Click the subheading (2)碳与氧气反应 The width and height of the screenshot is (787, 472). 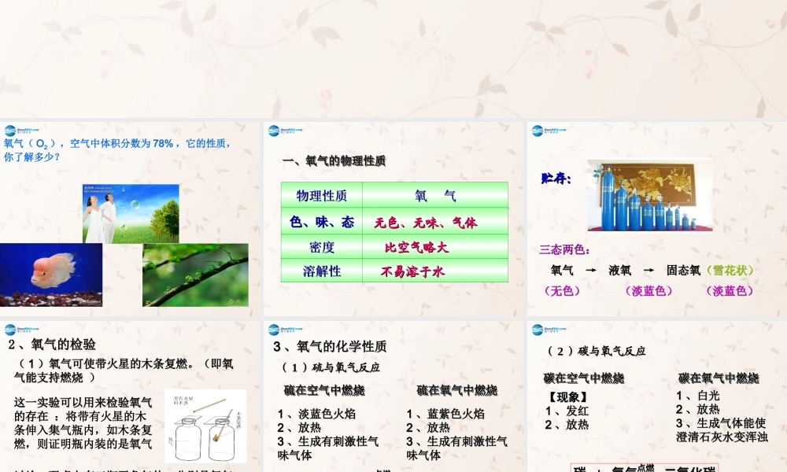(x=597, y=351)
